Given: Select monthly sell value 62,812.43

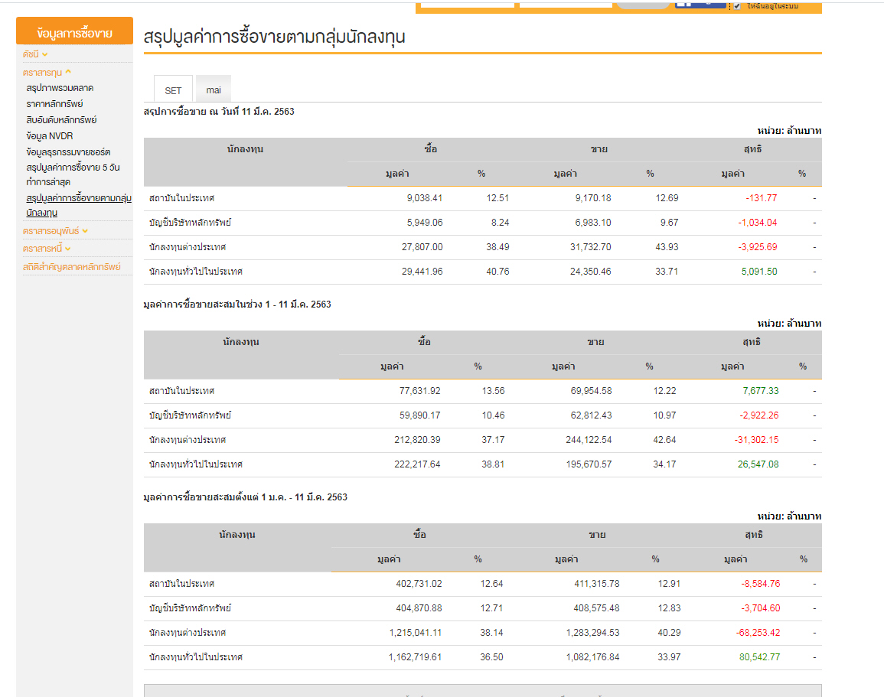Looking at the screenshot, I should (x=592, y=415).
